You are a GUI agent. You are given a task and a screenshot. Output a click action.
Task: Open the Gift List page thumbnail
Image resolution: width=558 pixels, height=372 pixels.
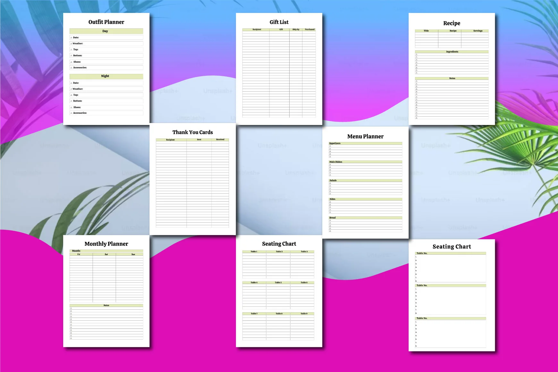click(x=279, y=69)
